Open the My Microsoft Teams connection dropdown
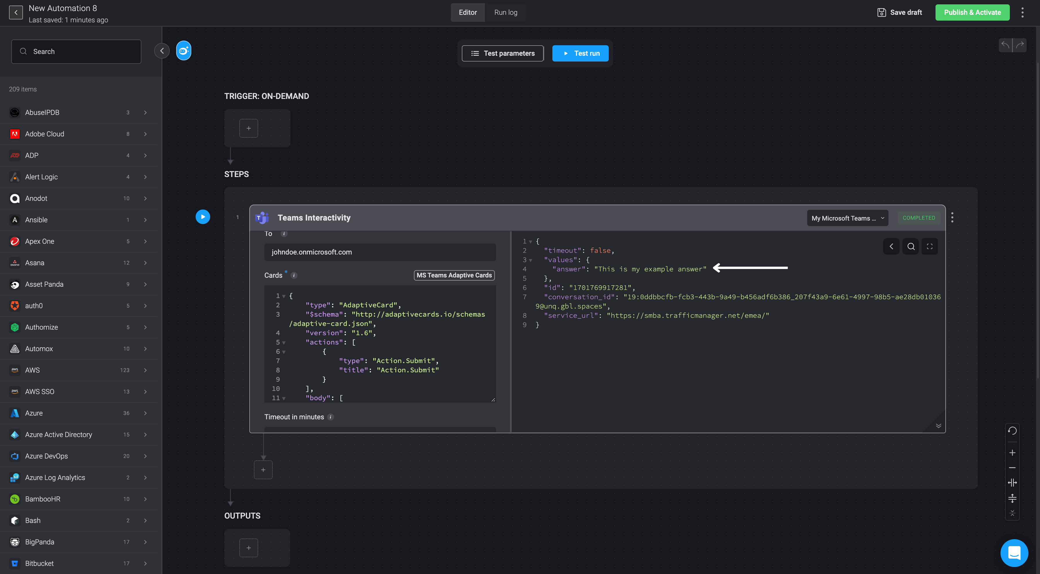1040x574 pixels. pos(848,218)
